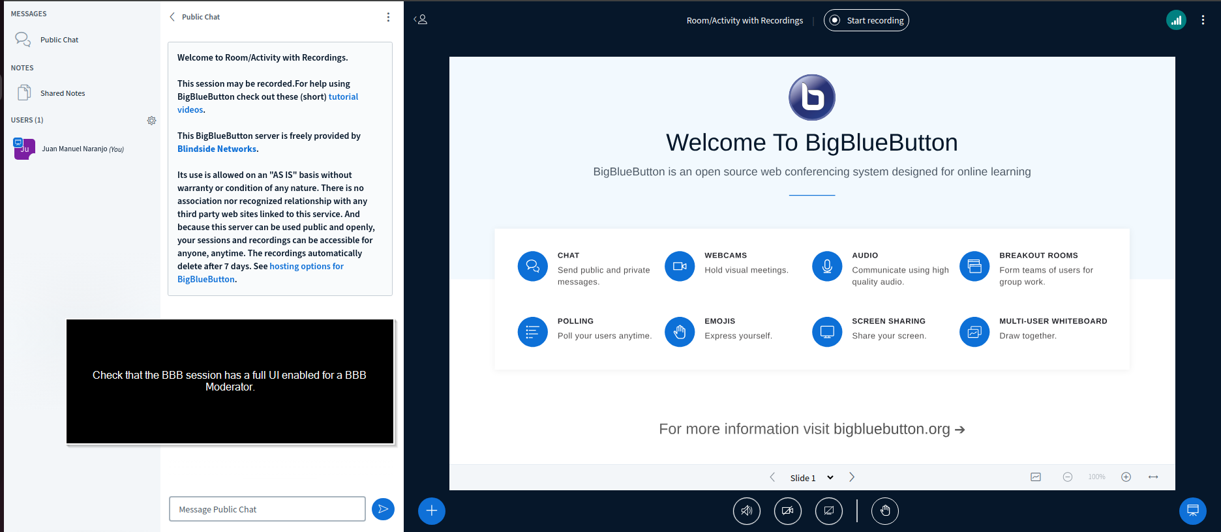Screen dimensions: 1221x532
Task: Open the Shared Notes document icon
Action: point(24,93)
